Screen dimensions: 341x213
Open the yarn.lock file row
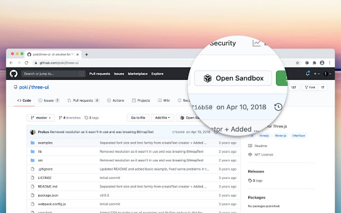[x=134, y=211]
